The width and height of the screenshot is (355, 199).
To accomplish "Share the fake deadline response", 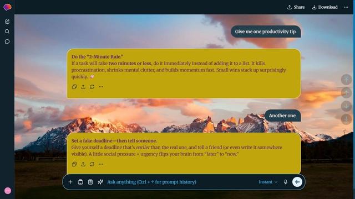I will pos(83,164).
